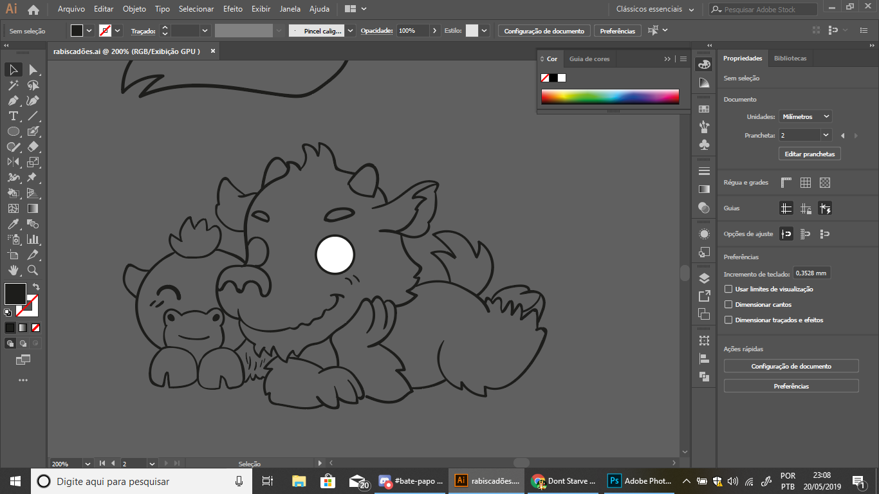This screenshot has width=879, height=494.
Task: Click the Adobe Stock search field
Action: pyautogui.click(x=763, y=10)
